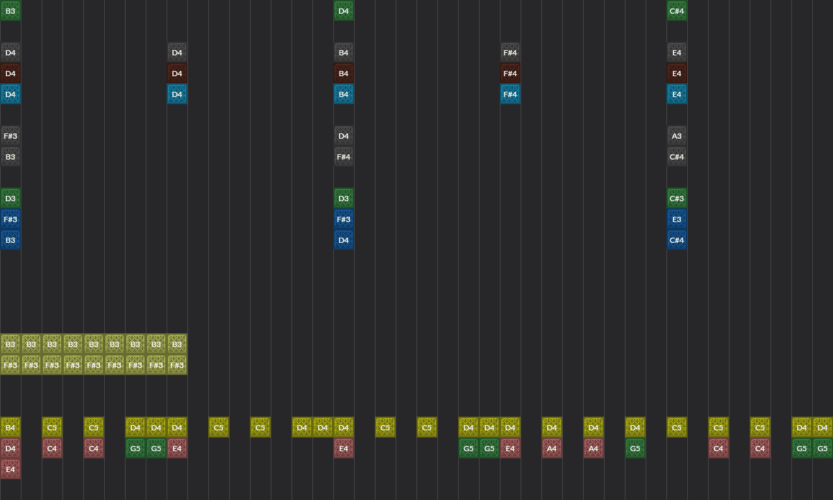This screenshot has height=500, width=833.
Task: Select the blue C#4 note below E3
Action: 677,240
